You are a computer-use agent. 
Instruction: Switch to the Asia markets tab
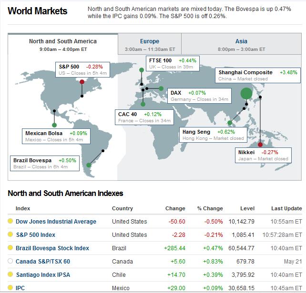coord(241,44)
